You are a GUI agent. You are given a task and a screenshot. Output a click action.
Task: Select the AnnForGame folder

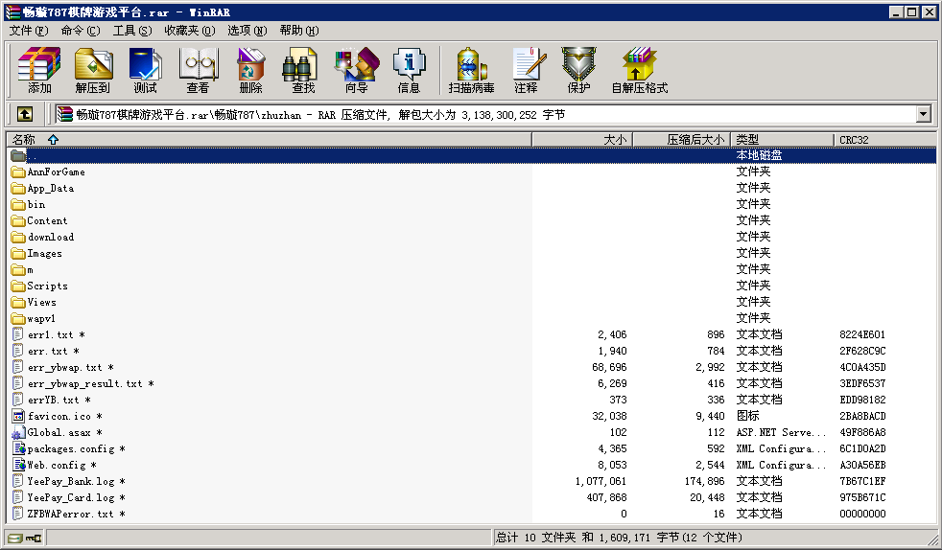pos(56,172)
